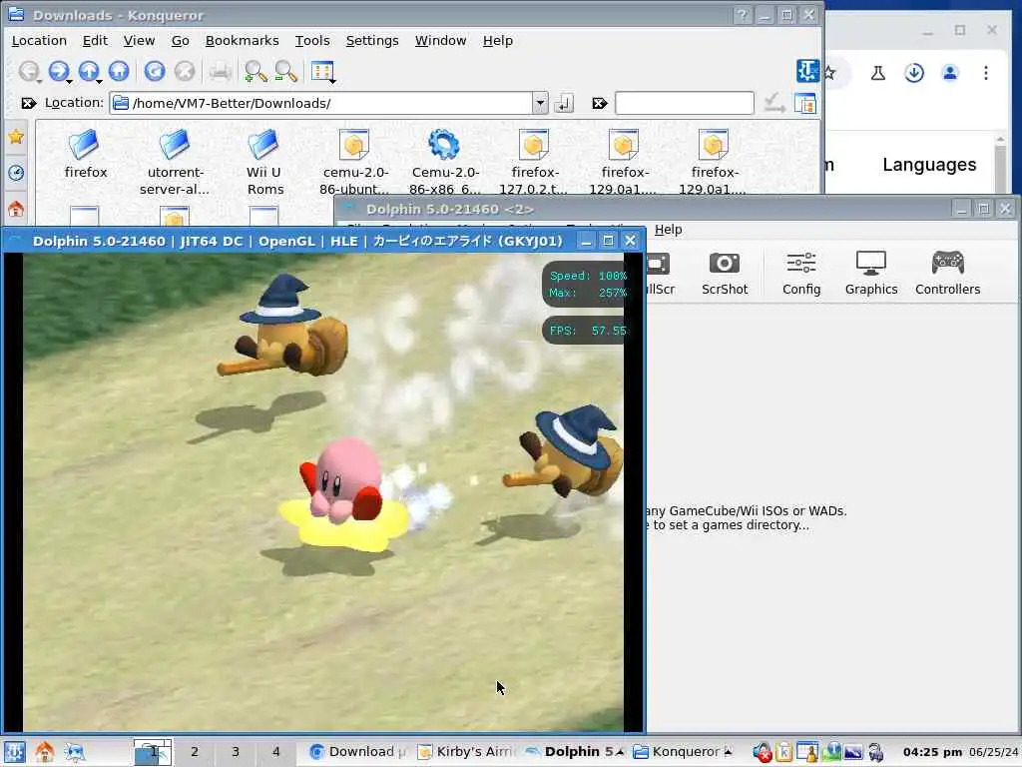Open the Go menu in Konqueror
The width and height of the screenshot is (1022, 767).
[180, 40]
